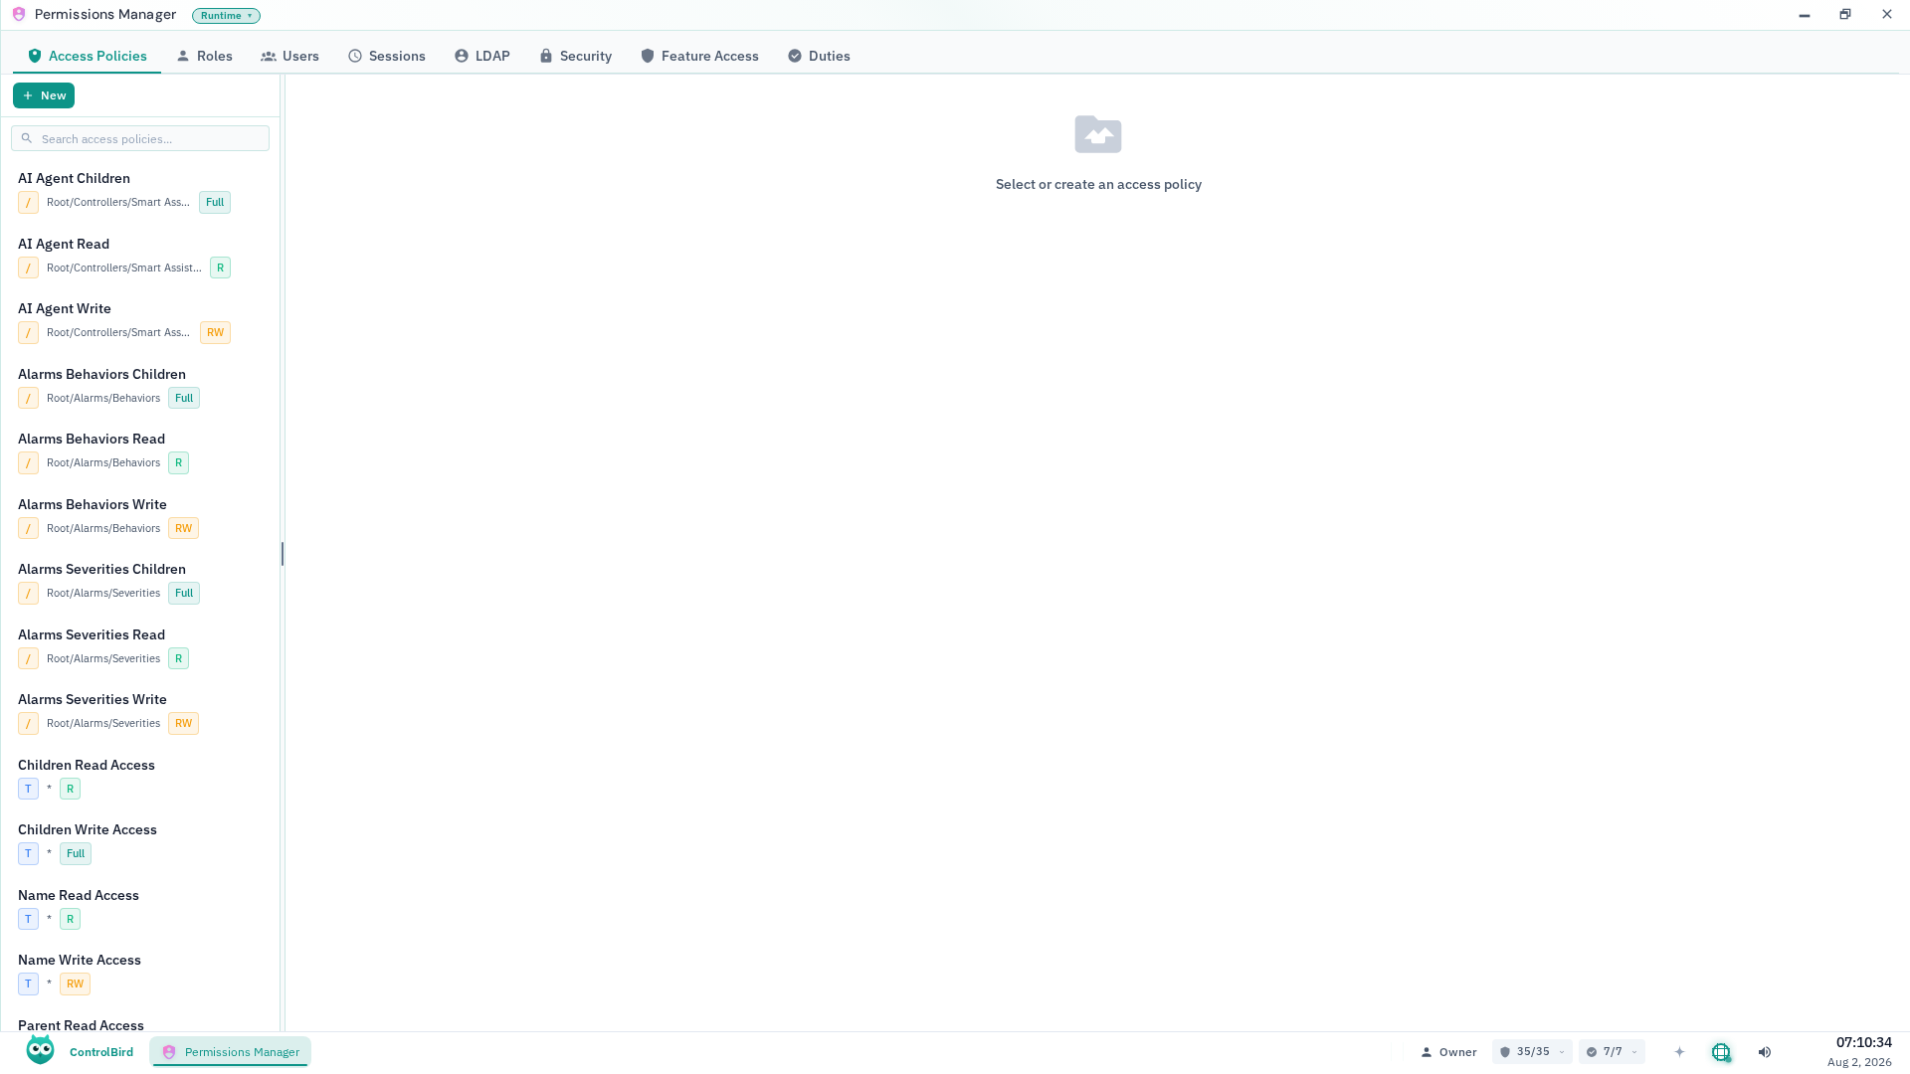This screenshot has height=1074, width=1910.
Task: Open the Feature Access tab
Action: [x=699, y=56]
